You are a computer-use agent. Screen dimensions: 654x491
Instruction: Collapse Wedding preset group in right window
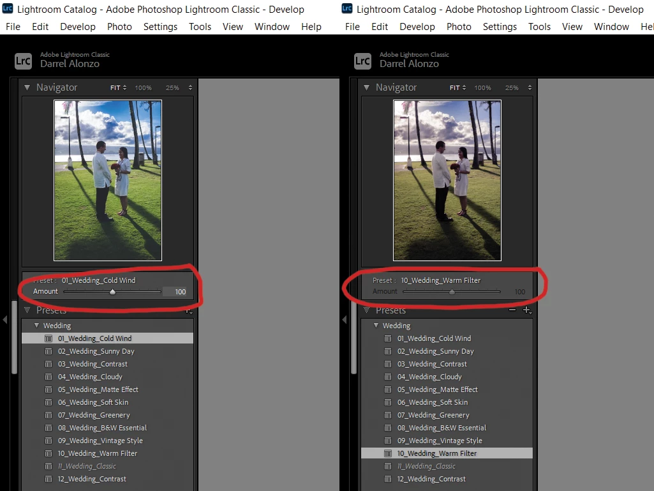tap(376, 325)
